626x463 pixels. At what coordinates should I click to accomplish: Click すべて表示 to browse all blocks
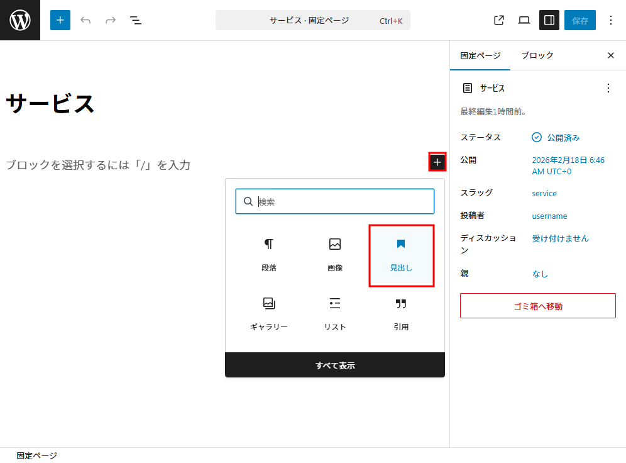coord(335,365)
